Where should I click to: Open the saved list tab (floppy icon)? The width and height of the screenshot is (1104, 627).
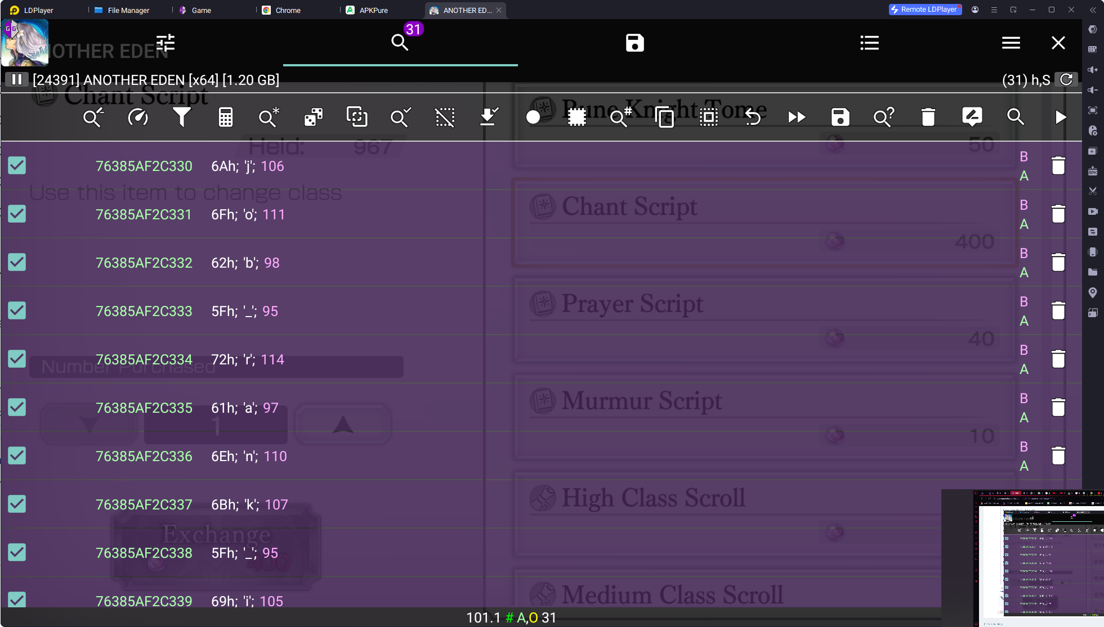pyautogui.click(x=635, y=43)
